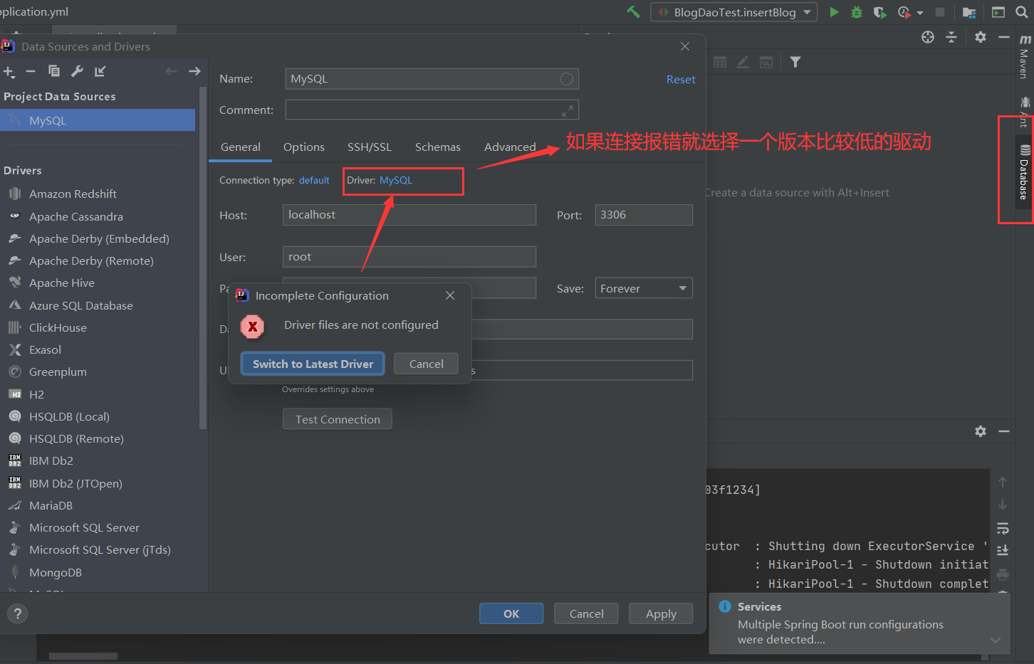Screen dimensions: 1034x664
Task: Click the crosshair locate icon in Database panel
Action: (928, 37)
